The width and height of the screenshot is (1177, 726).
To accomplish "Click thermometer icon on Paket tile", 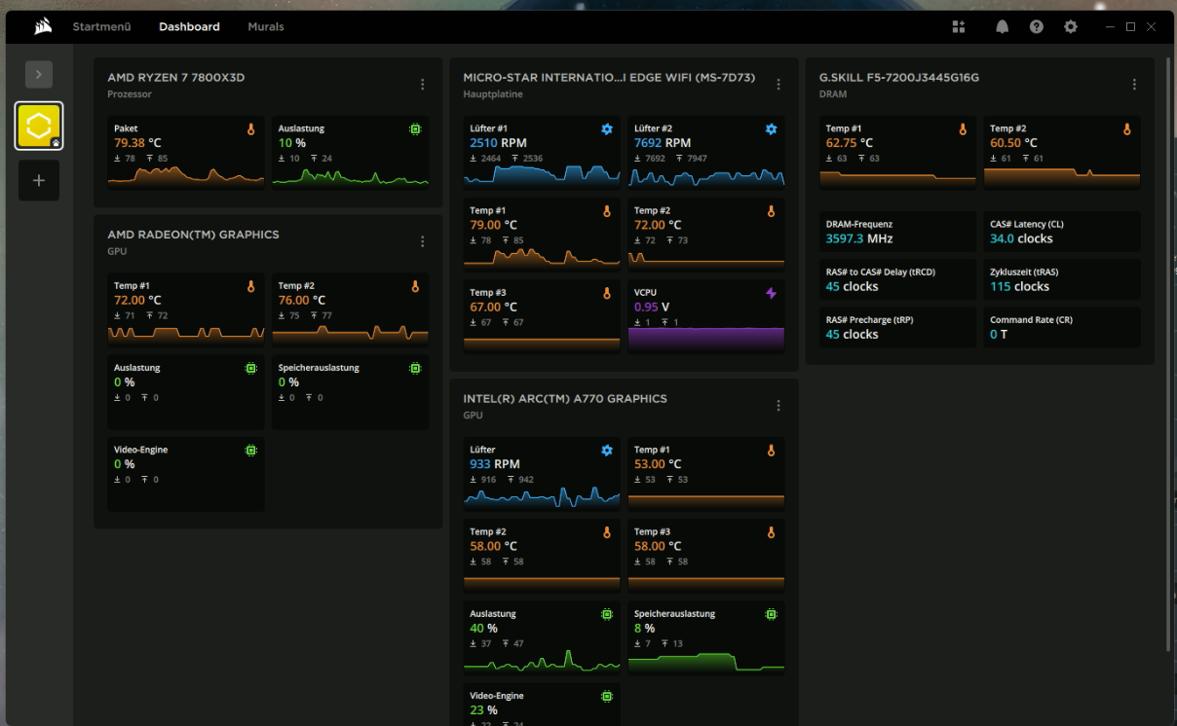I will 250,128.
